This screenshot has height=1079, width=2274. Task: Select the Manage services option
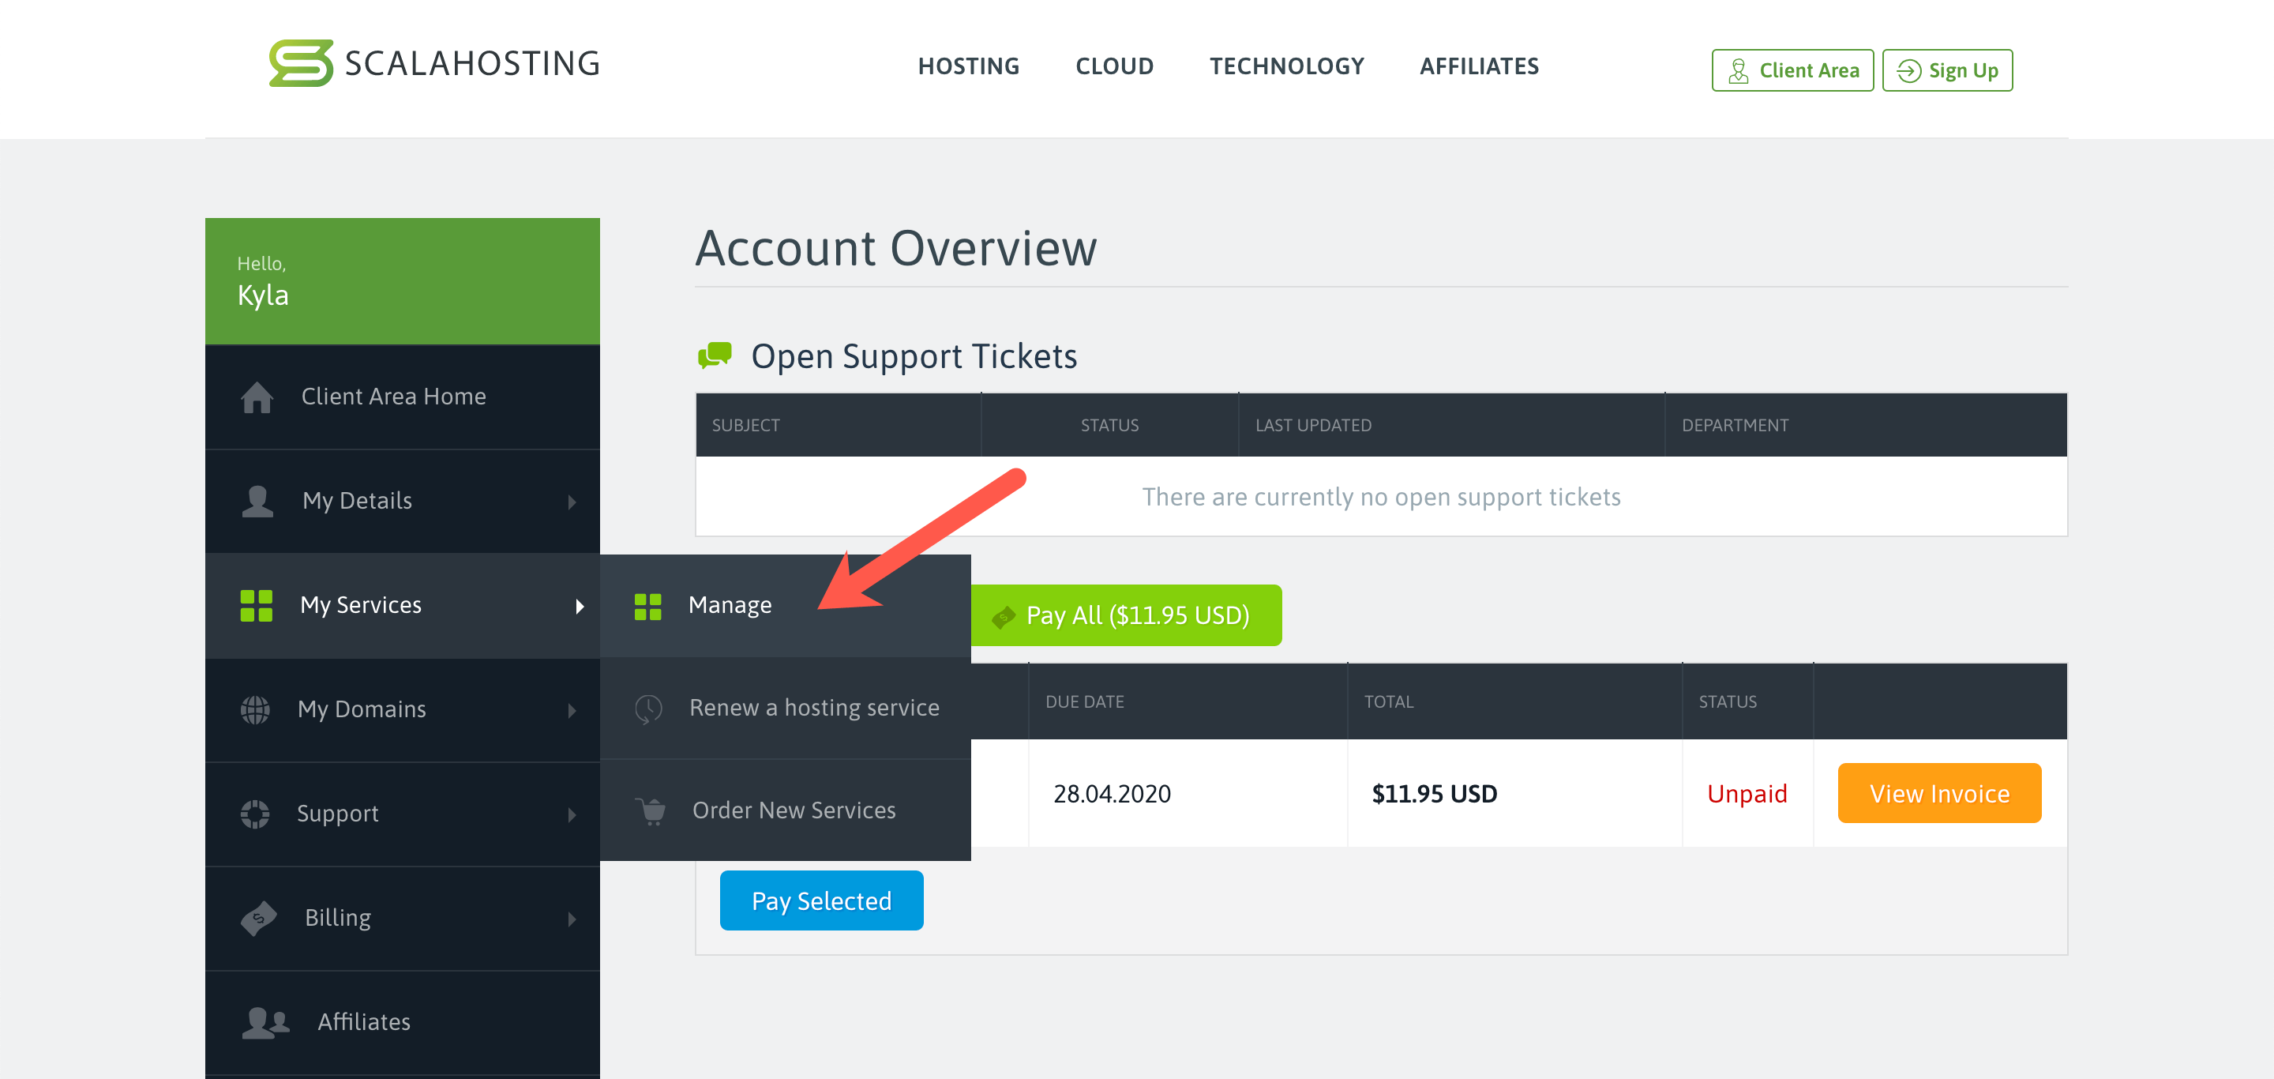[730, 606]
